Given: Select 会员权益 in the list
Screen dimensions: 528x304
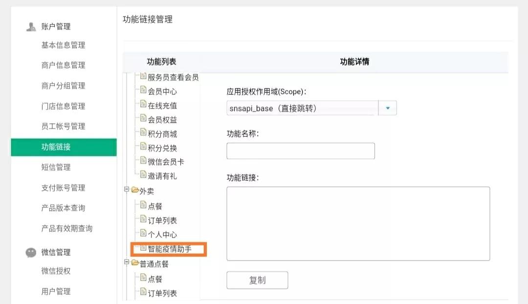Looking at the screenshot, I should [162, 120].
